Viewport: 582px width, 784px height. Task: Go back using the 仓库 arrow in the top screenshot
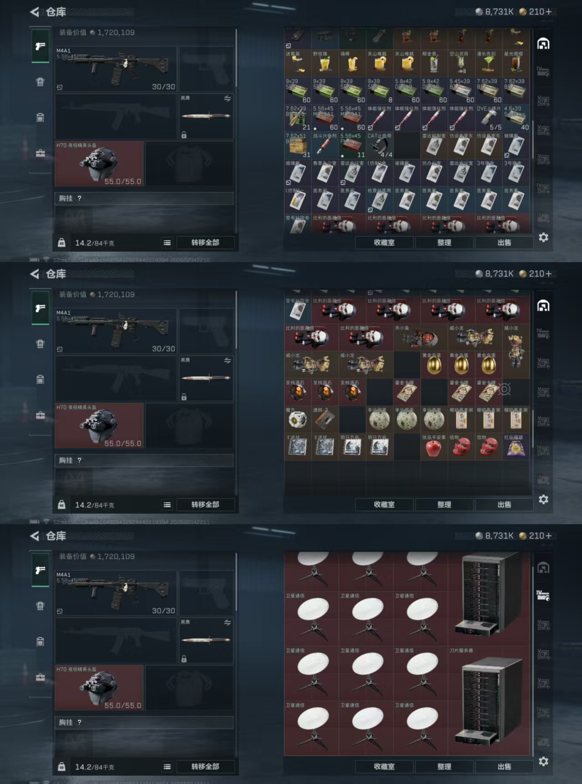(x=35, y=12)
